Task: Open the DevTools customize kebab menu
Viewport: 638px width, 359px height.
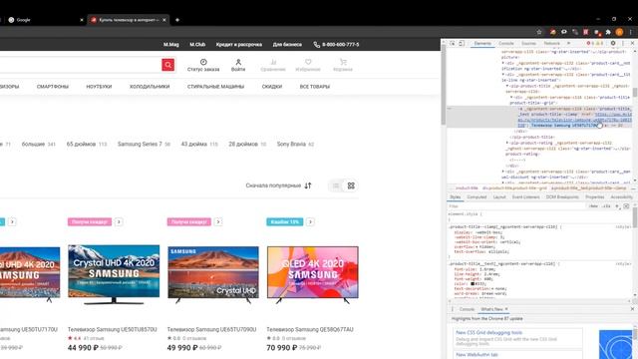Action: (x=622, y=43)
